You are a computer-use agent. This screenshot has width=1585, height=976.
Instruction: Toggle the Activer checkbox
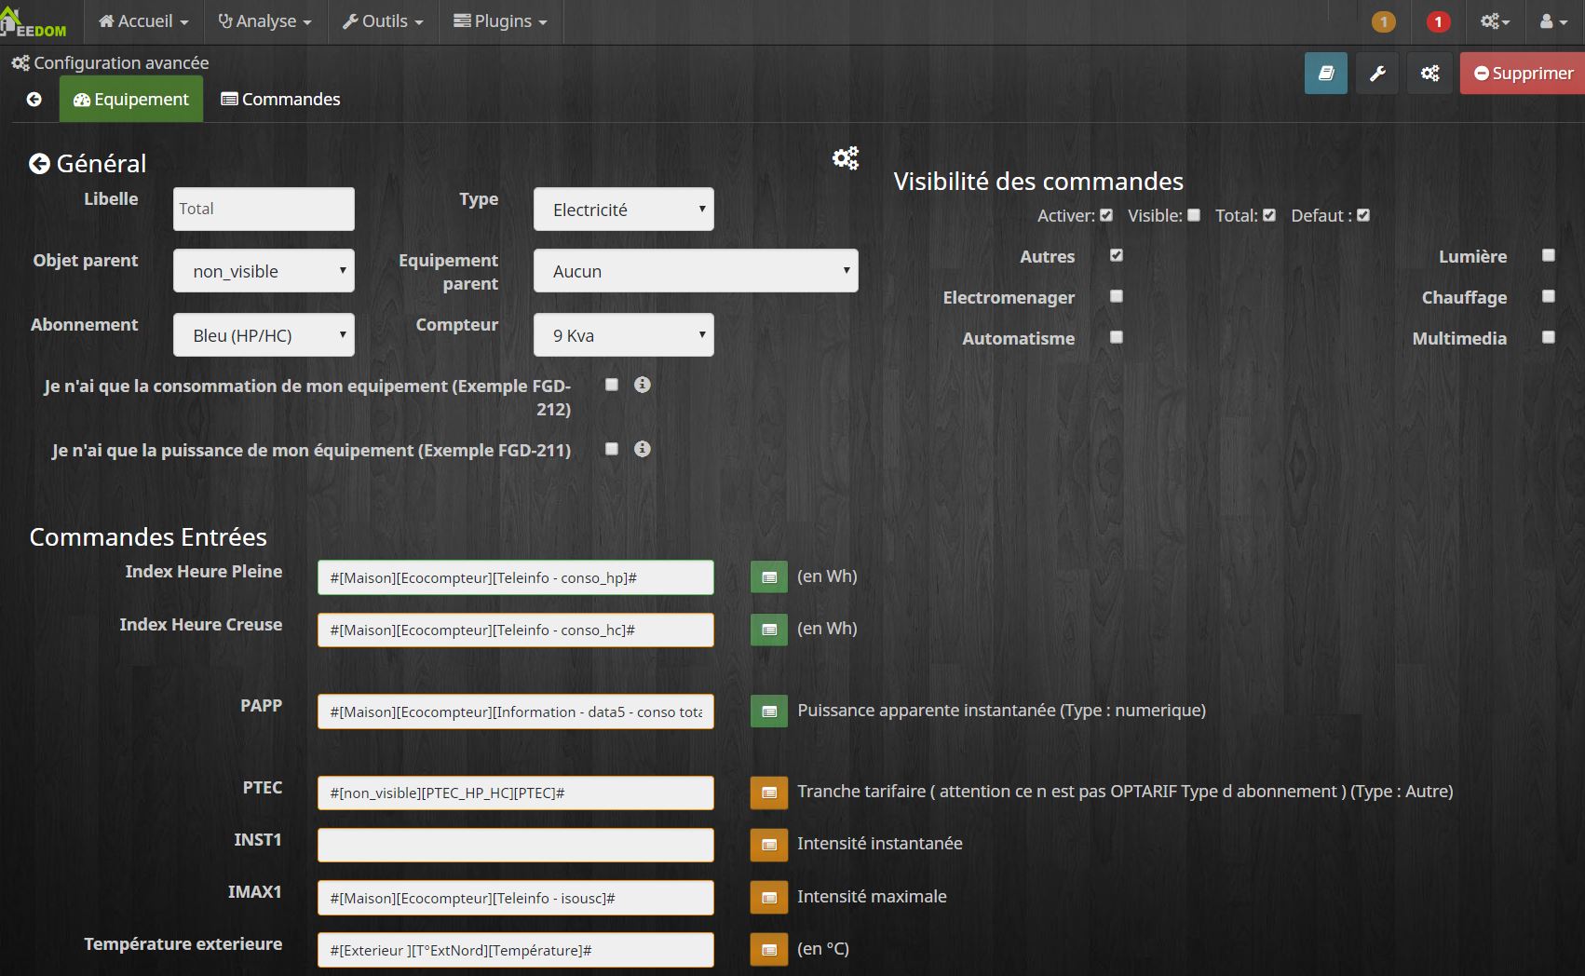(x=1106, y=215)
